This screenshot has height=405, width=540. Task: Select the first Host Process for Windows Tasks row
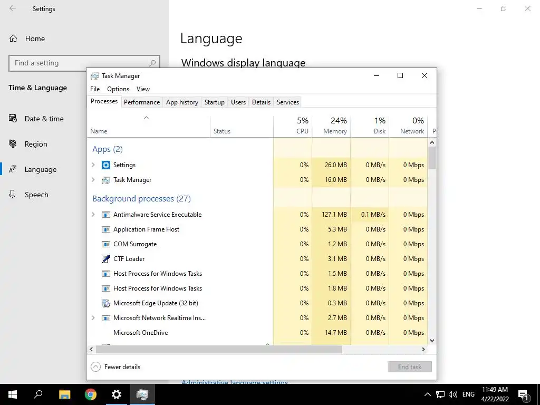tap(257, 274)
